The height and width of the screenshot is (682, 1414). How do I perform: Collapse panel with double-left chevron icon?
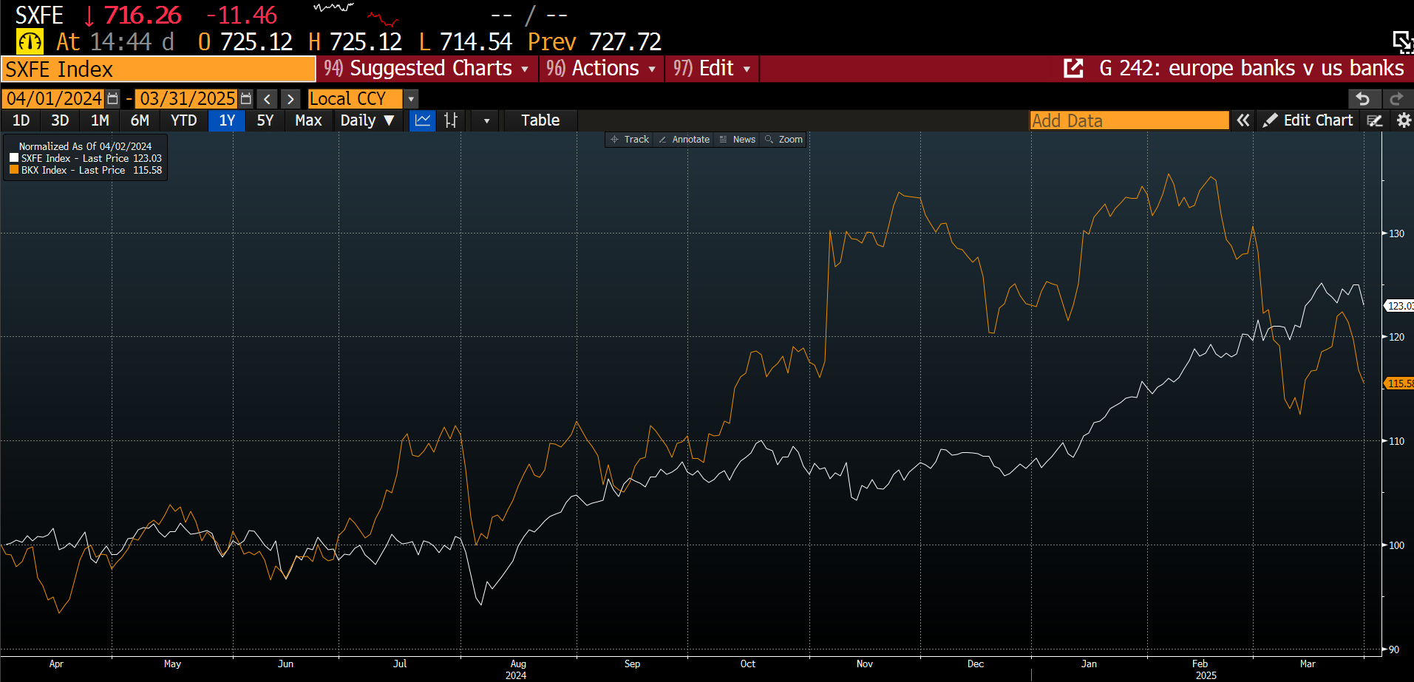click(x=1243, y=120)
